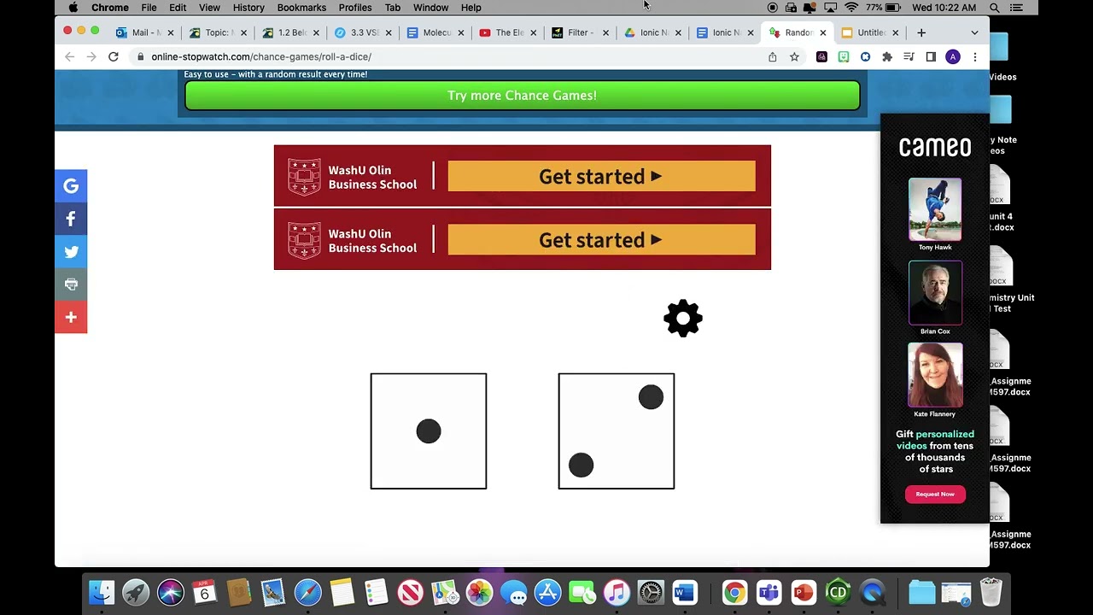The width and height of the screenshot is (1093, 615).
Task: Click the address bar URL field
Action: (x=448, y=56)
